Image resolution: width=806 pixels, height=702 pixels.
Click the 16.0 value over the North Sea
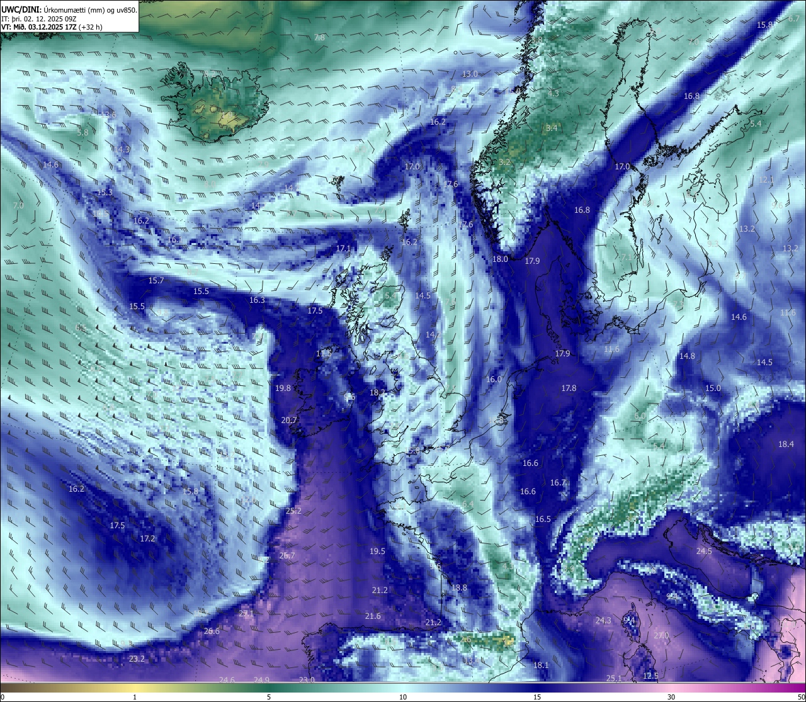494,379
